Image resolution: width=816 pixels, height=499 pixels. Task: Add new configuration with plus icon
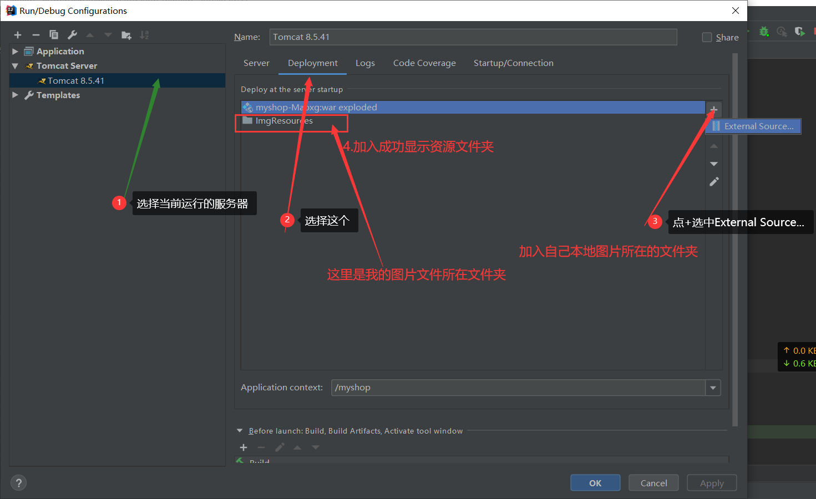click(x=18, y=35)
